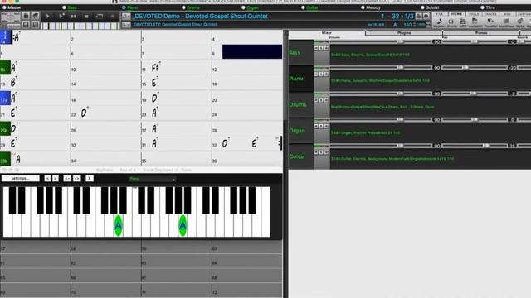Select the Master track radio button
This screenshot has height=298, width=531.
click(5, 7)
